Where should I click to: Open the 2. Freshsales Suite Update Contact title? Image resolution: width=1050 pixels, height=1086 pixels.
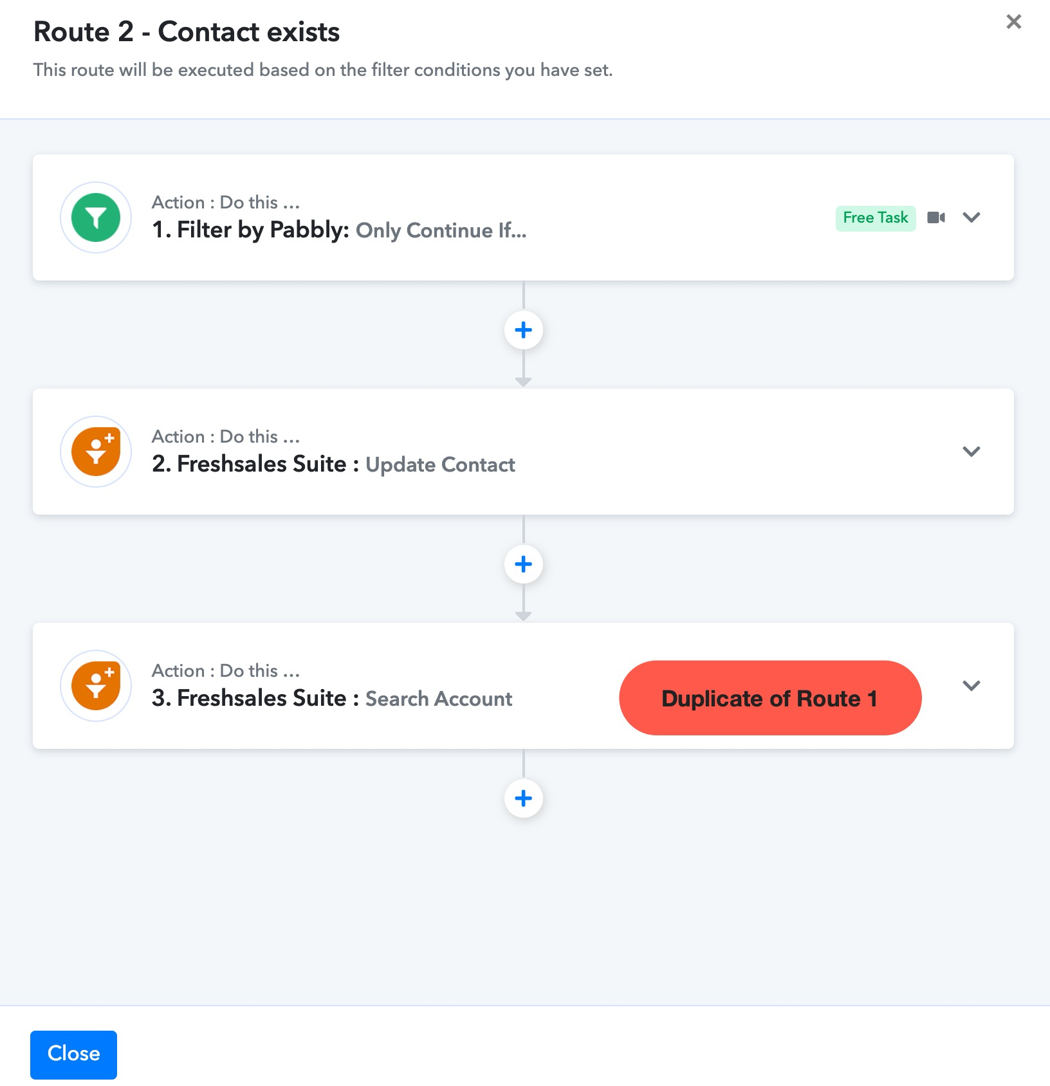pyautogui.click(x=333, y=464)
